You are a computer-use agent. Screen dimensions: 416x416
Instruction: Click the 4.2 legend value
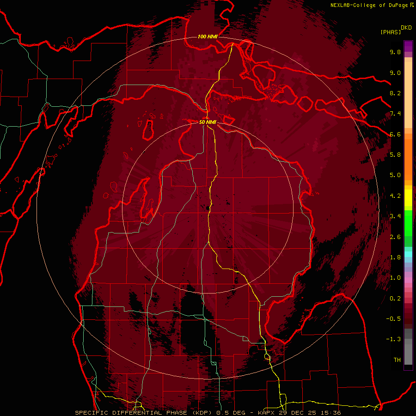click(x=395, y=196)
